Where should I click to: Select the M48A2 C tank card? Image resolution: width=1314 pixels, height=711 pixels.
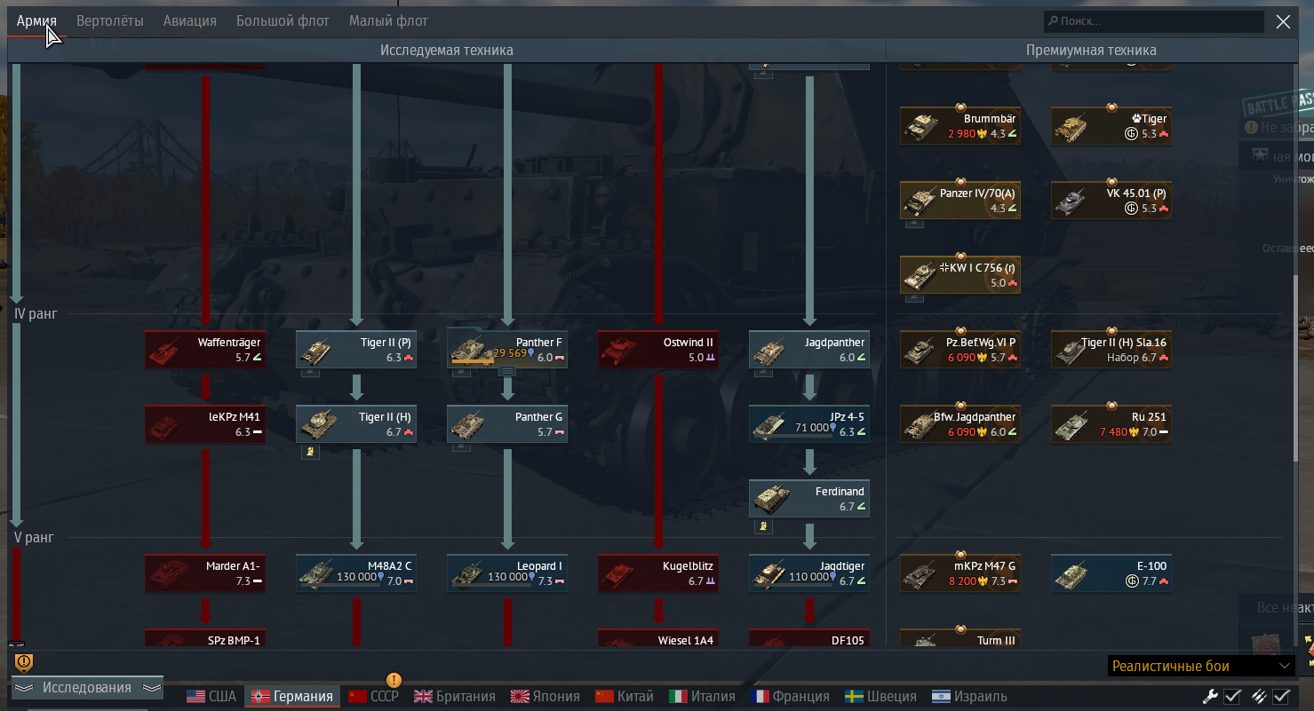(x=356, y=573)
